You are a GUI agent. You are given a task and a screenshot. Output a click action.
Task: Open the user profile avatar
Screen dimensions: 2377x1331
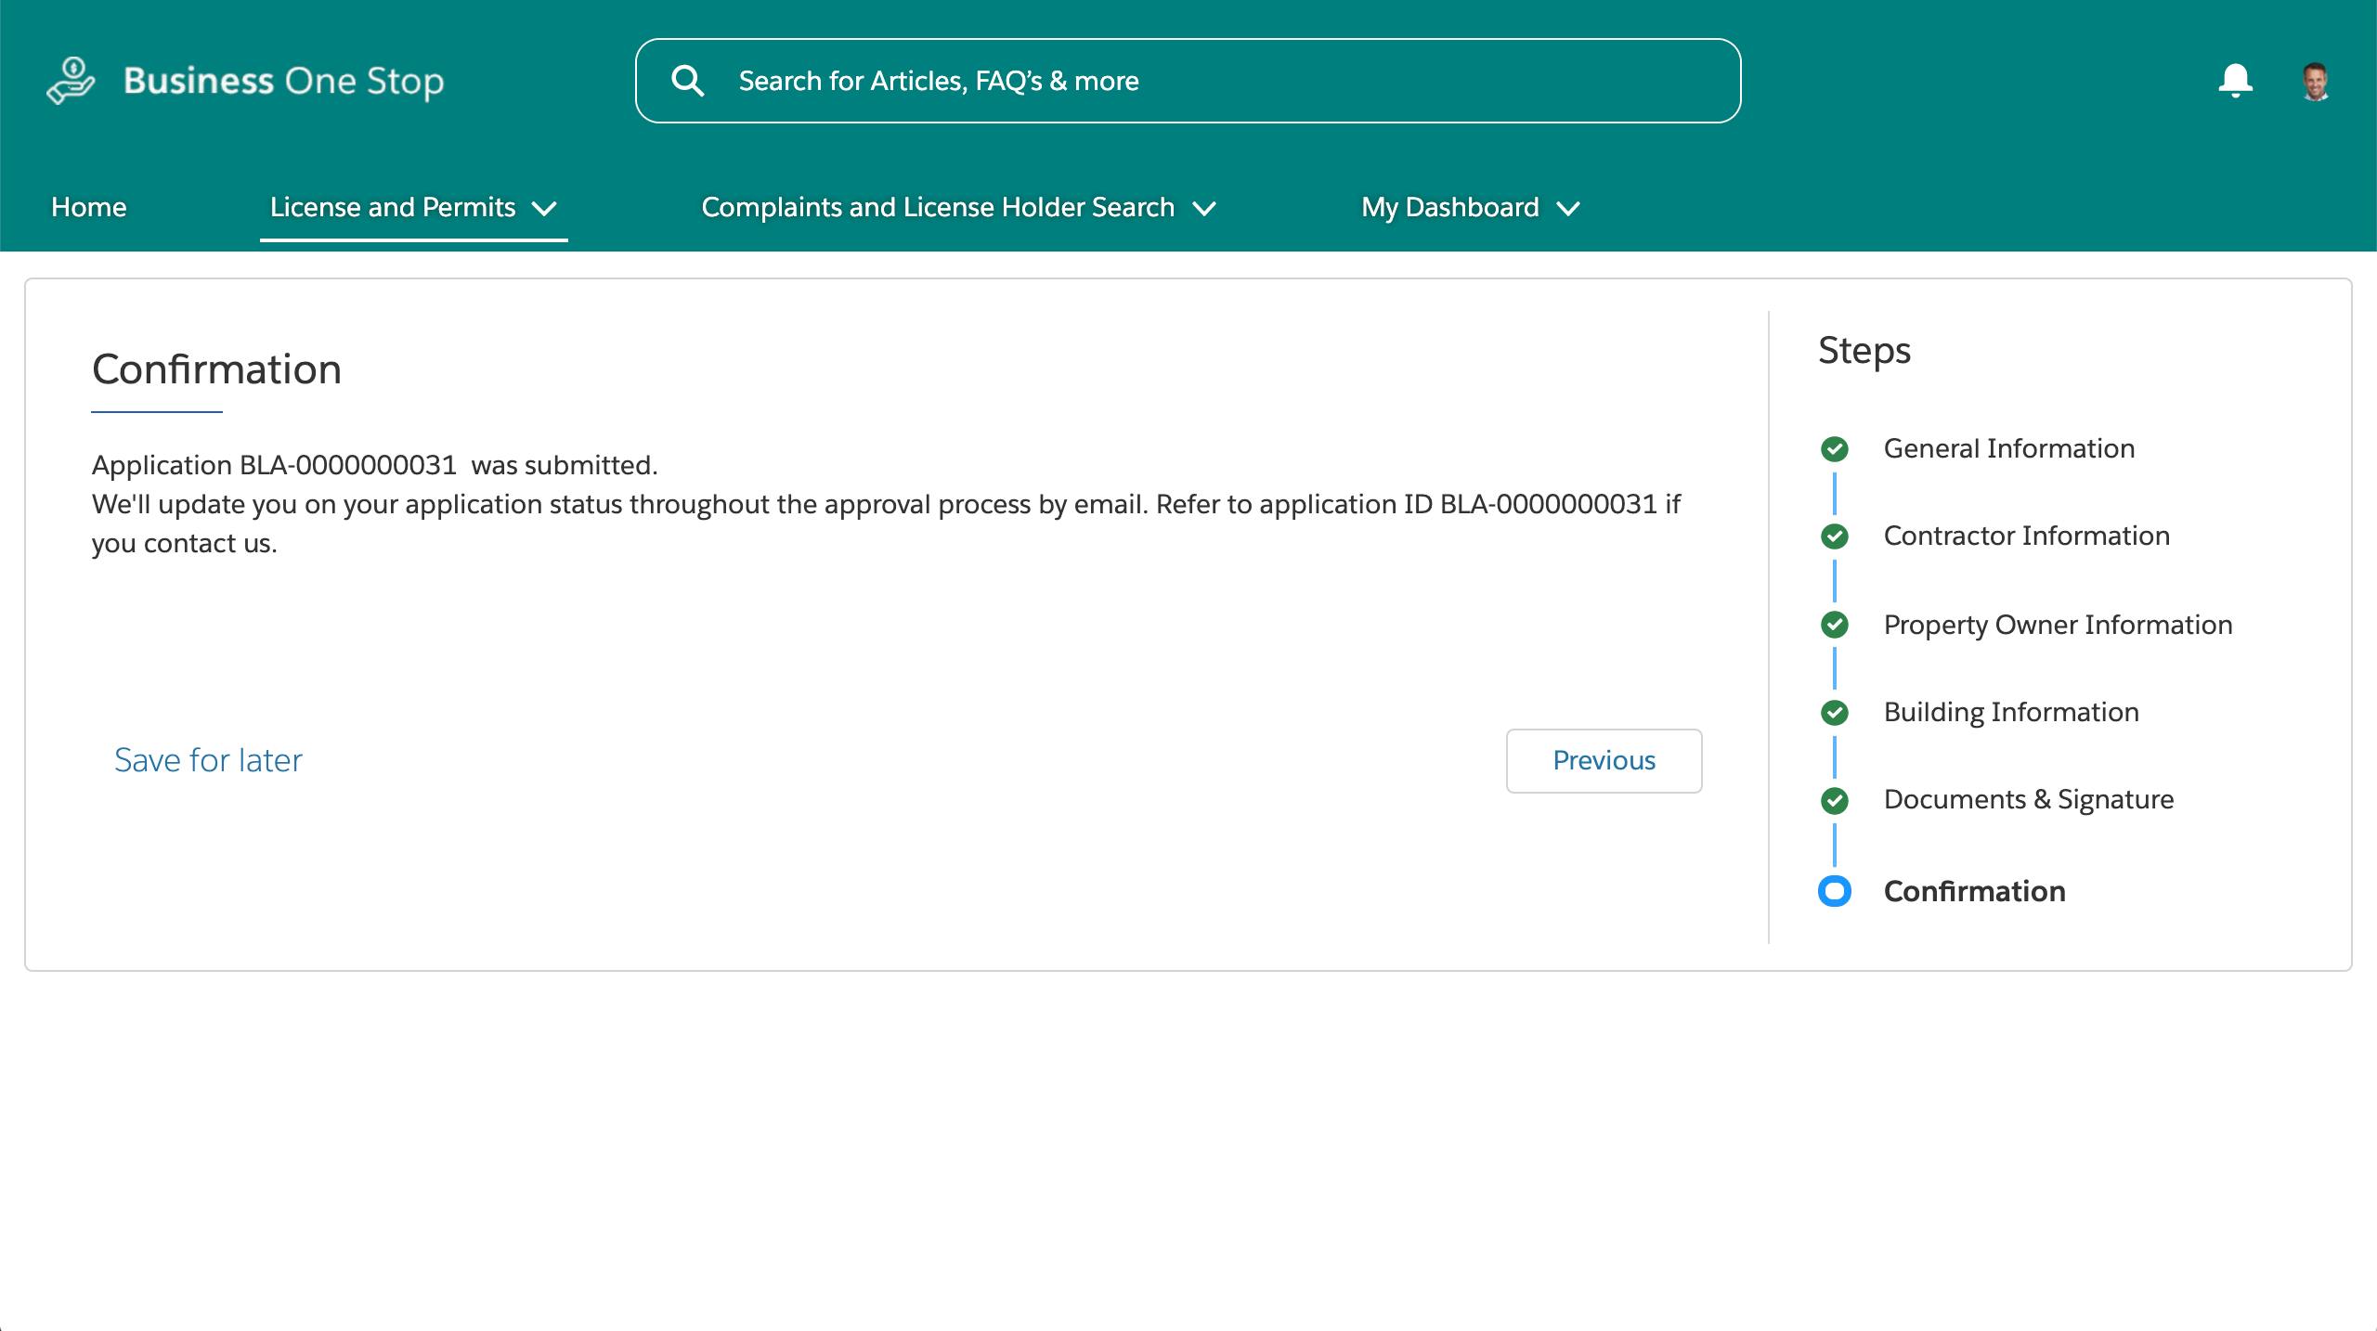tap(2315, 81)
